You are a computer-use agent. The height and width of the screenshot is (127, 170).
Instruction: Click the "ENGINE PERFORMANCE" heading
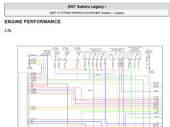(33, 22)
